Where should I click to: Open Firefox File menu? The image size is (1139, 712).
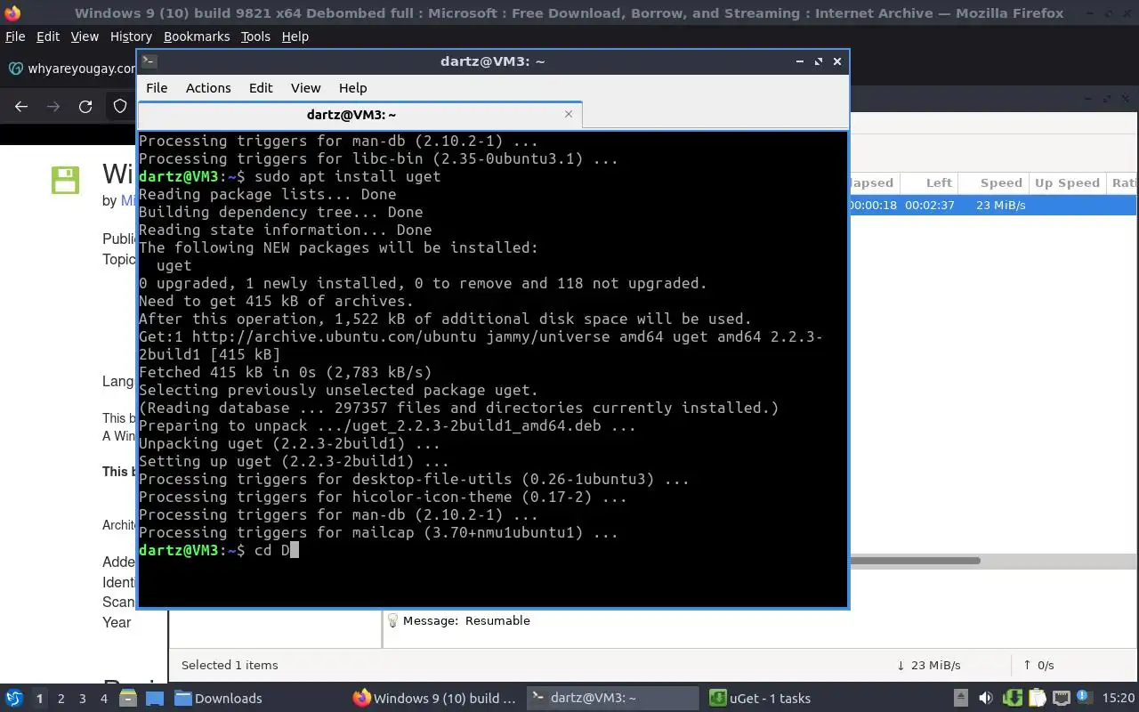coord(15,36)
